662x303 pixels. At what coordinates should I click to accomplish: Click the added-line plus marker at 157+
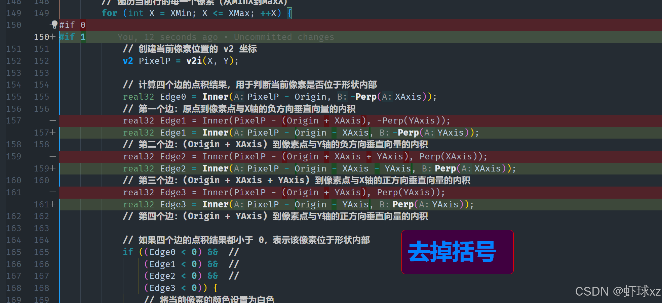tap(52, 132)
